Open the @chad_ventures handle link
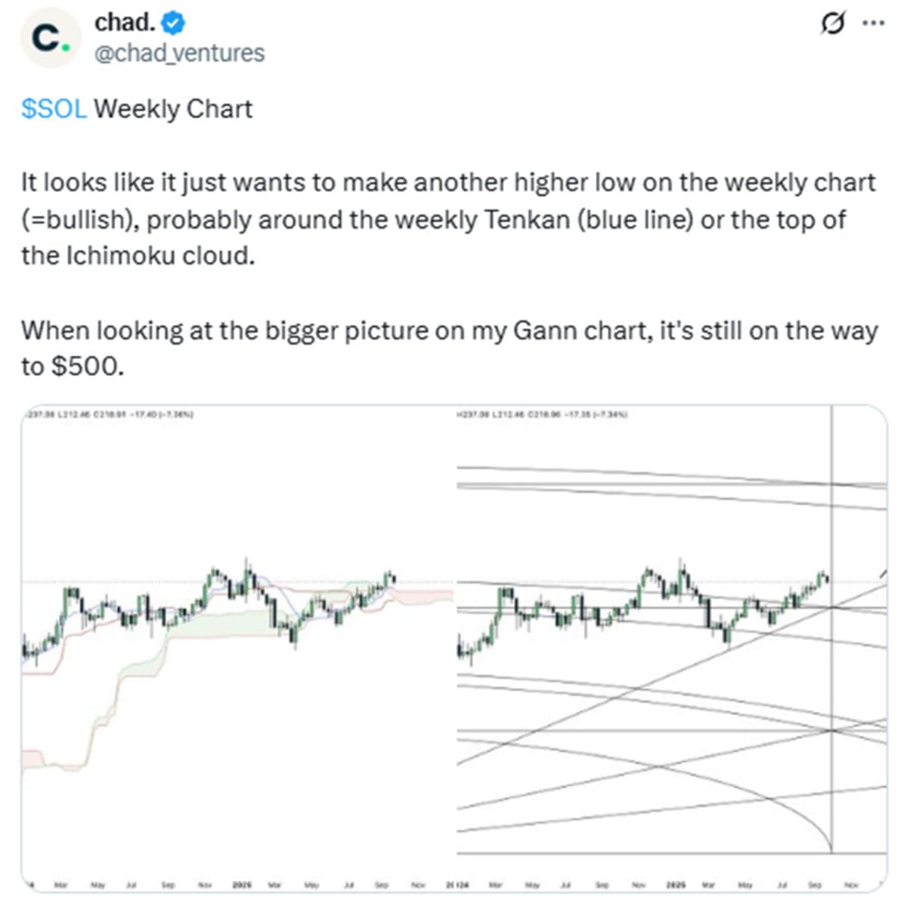The width and height of the screenshot is (907, 919). tap(179, 53)
